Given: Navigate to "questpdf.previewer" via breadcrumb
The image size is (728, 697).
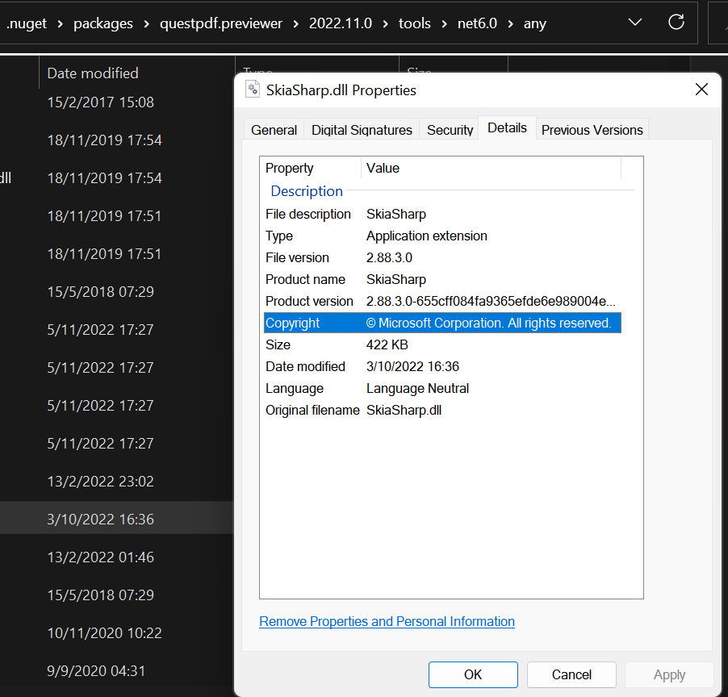Looking at the screenshot, I should (x=220, y=23).
